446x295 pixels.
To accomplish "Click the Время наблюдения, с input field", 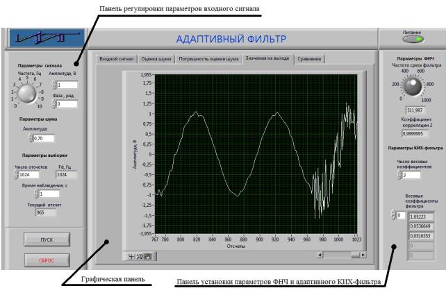I will 49,194.
